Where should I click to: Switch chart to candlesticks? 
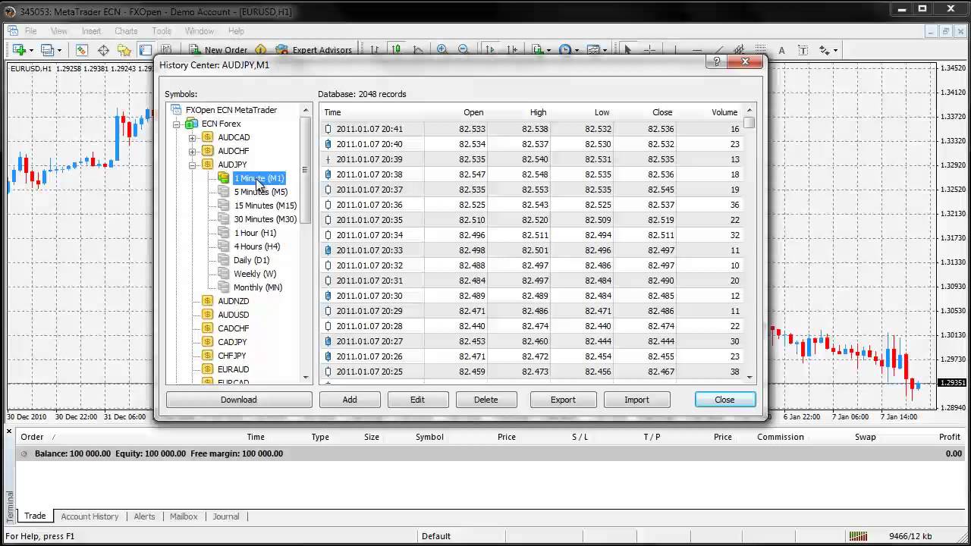coord(396,50)
